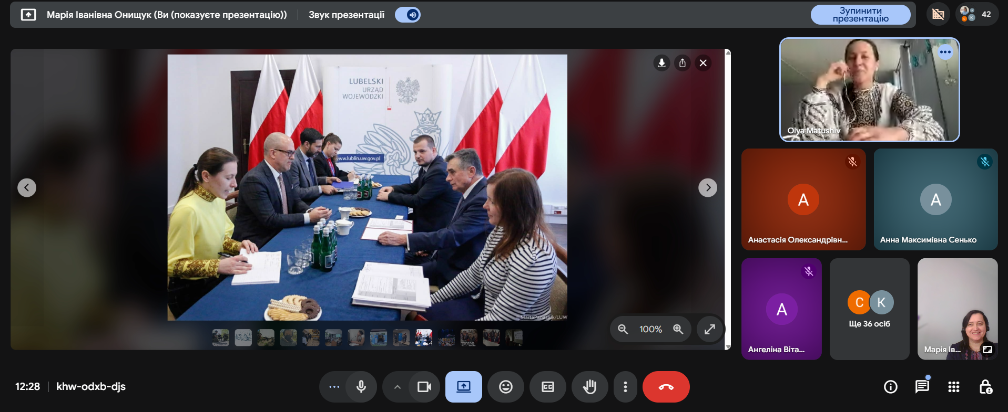Zoom out the photo viewer
Screen dimensions: 1008x412
[623, 329]
